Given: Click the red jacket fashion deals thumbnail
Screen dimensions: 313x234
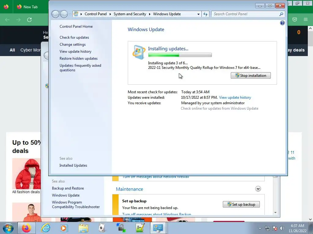Looking at the screenshot, I should [26, 173].
